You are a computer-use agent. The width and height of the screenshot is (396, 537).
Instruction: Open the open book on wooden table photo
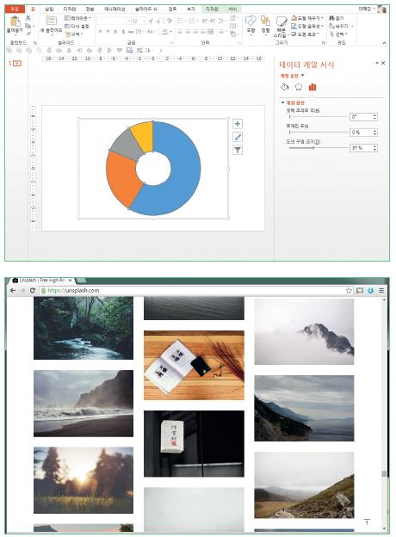point(194,365)
